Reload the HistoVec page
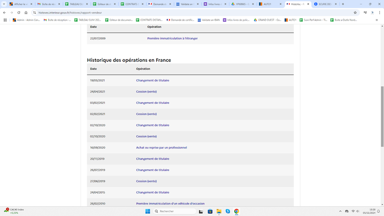The image size is (384, 216). click(19, 12)
